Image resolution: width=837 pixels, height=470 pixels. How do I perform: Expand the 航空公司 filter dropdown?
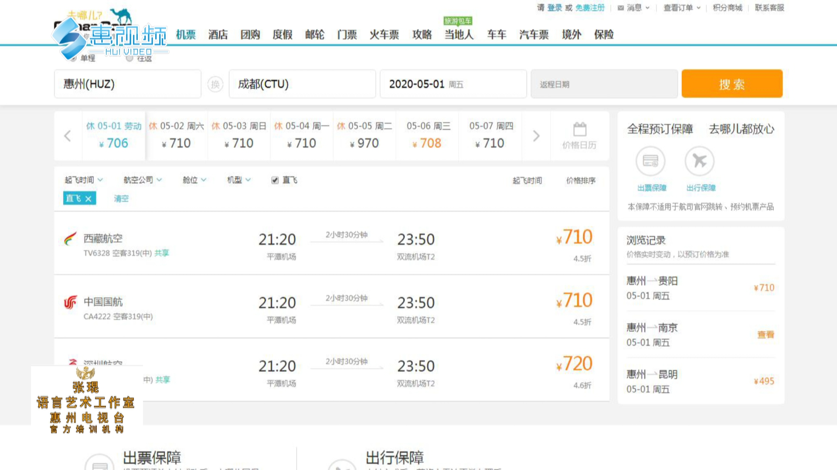tap(143, 180)
